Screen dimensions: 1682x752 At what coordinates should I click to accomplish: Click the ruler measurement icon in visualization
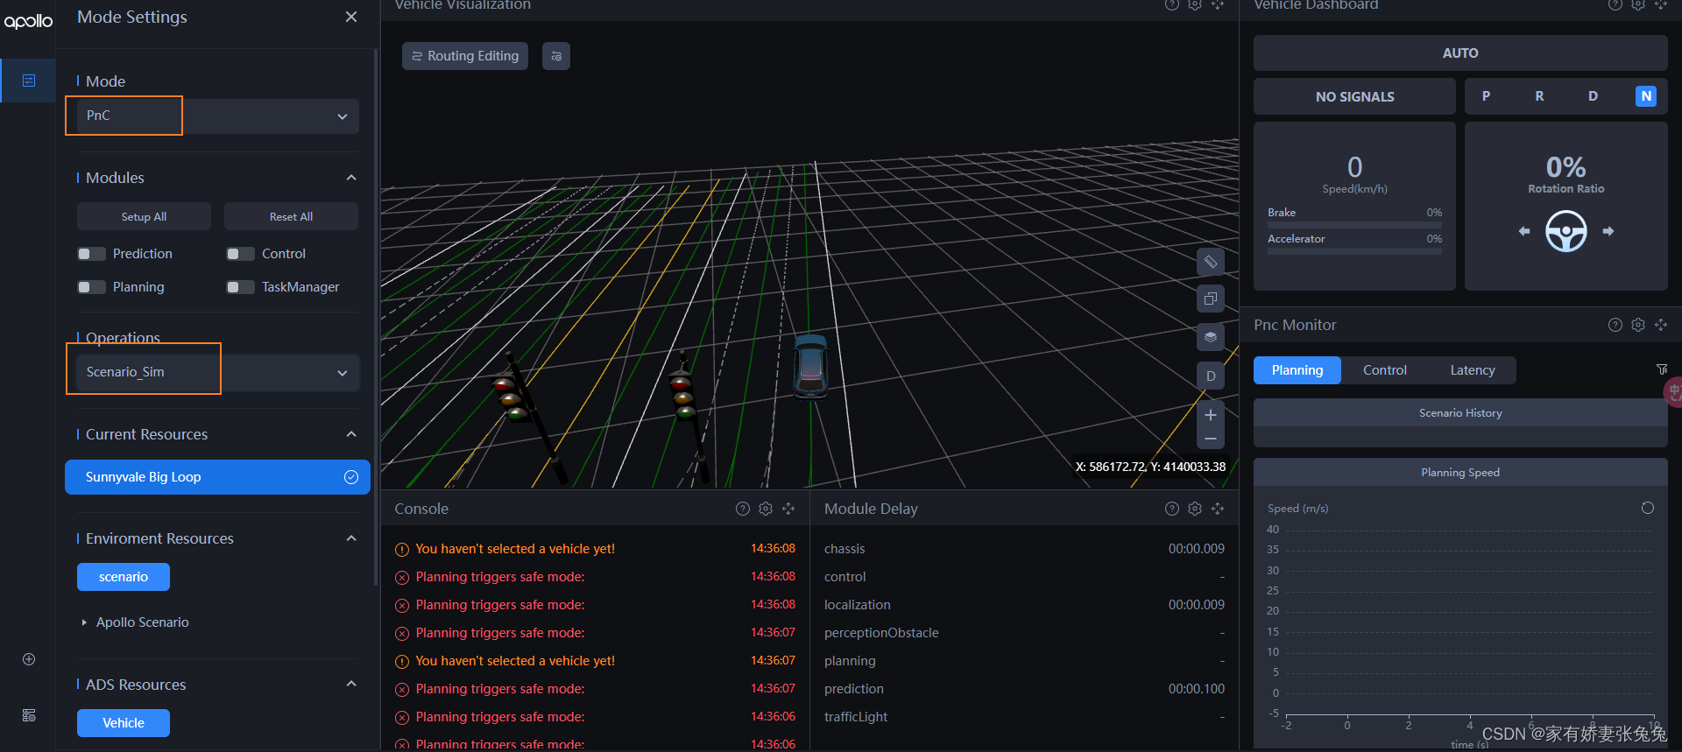tap(1210, 262)
